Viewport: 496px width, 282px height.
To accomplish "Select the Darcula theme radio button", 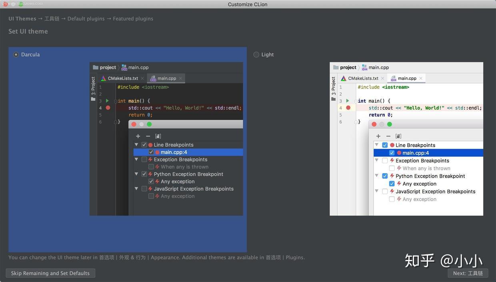I will [16, 54].
